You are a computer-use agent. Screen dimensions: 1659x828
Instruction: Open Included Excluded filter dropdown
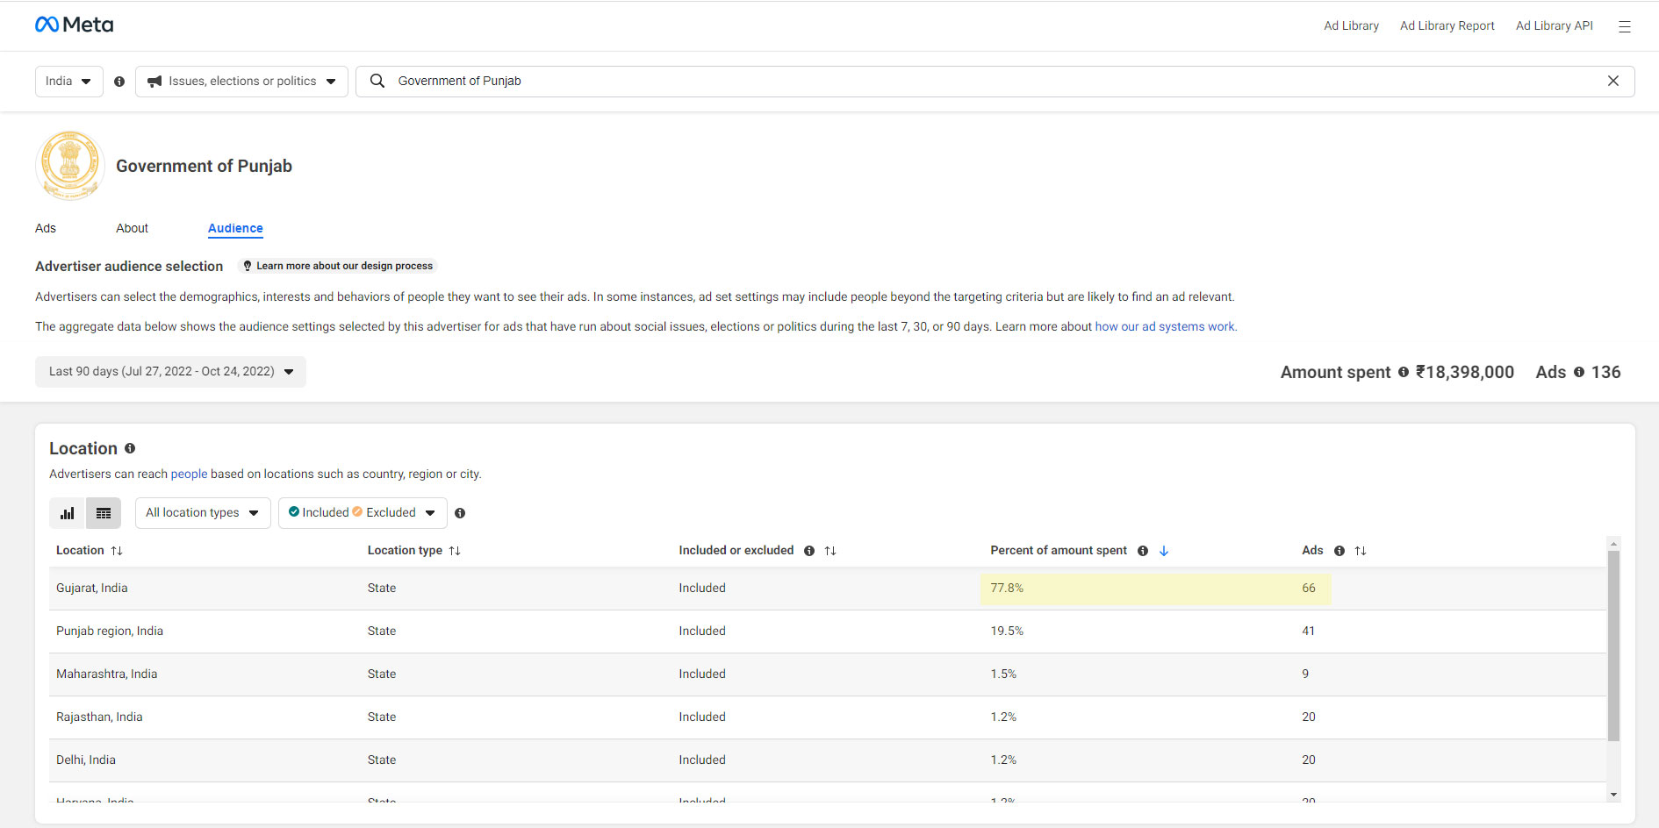[x=362, y=513]
